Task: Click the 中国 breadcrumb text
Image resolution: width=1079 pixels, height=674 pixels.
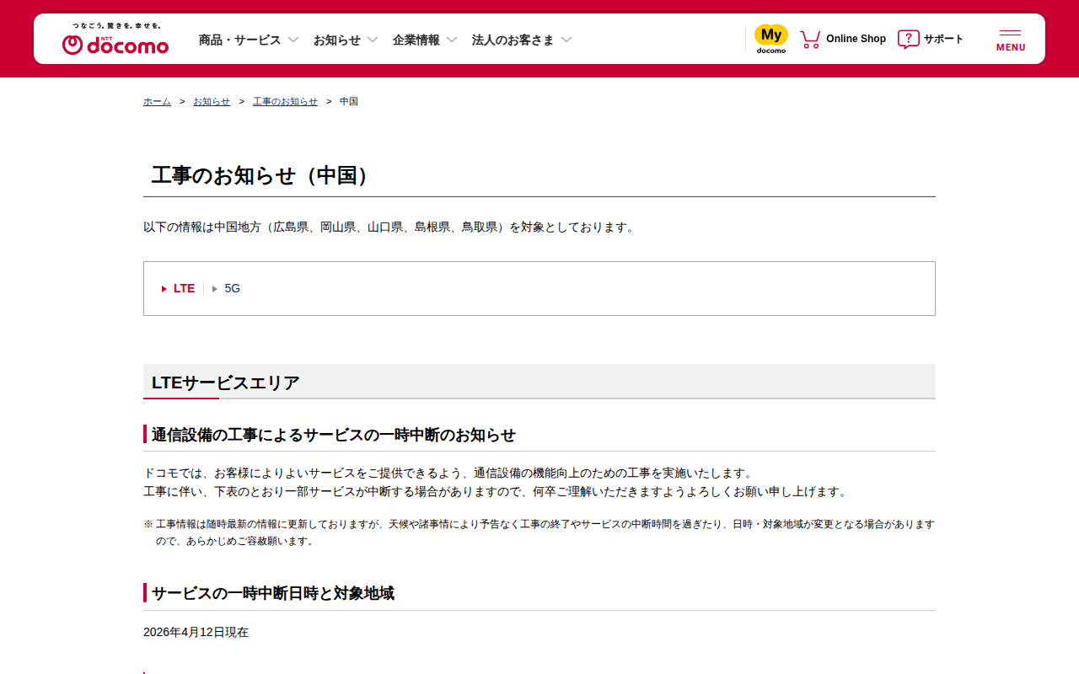Action: [x=349, y=101]
